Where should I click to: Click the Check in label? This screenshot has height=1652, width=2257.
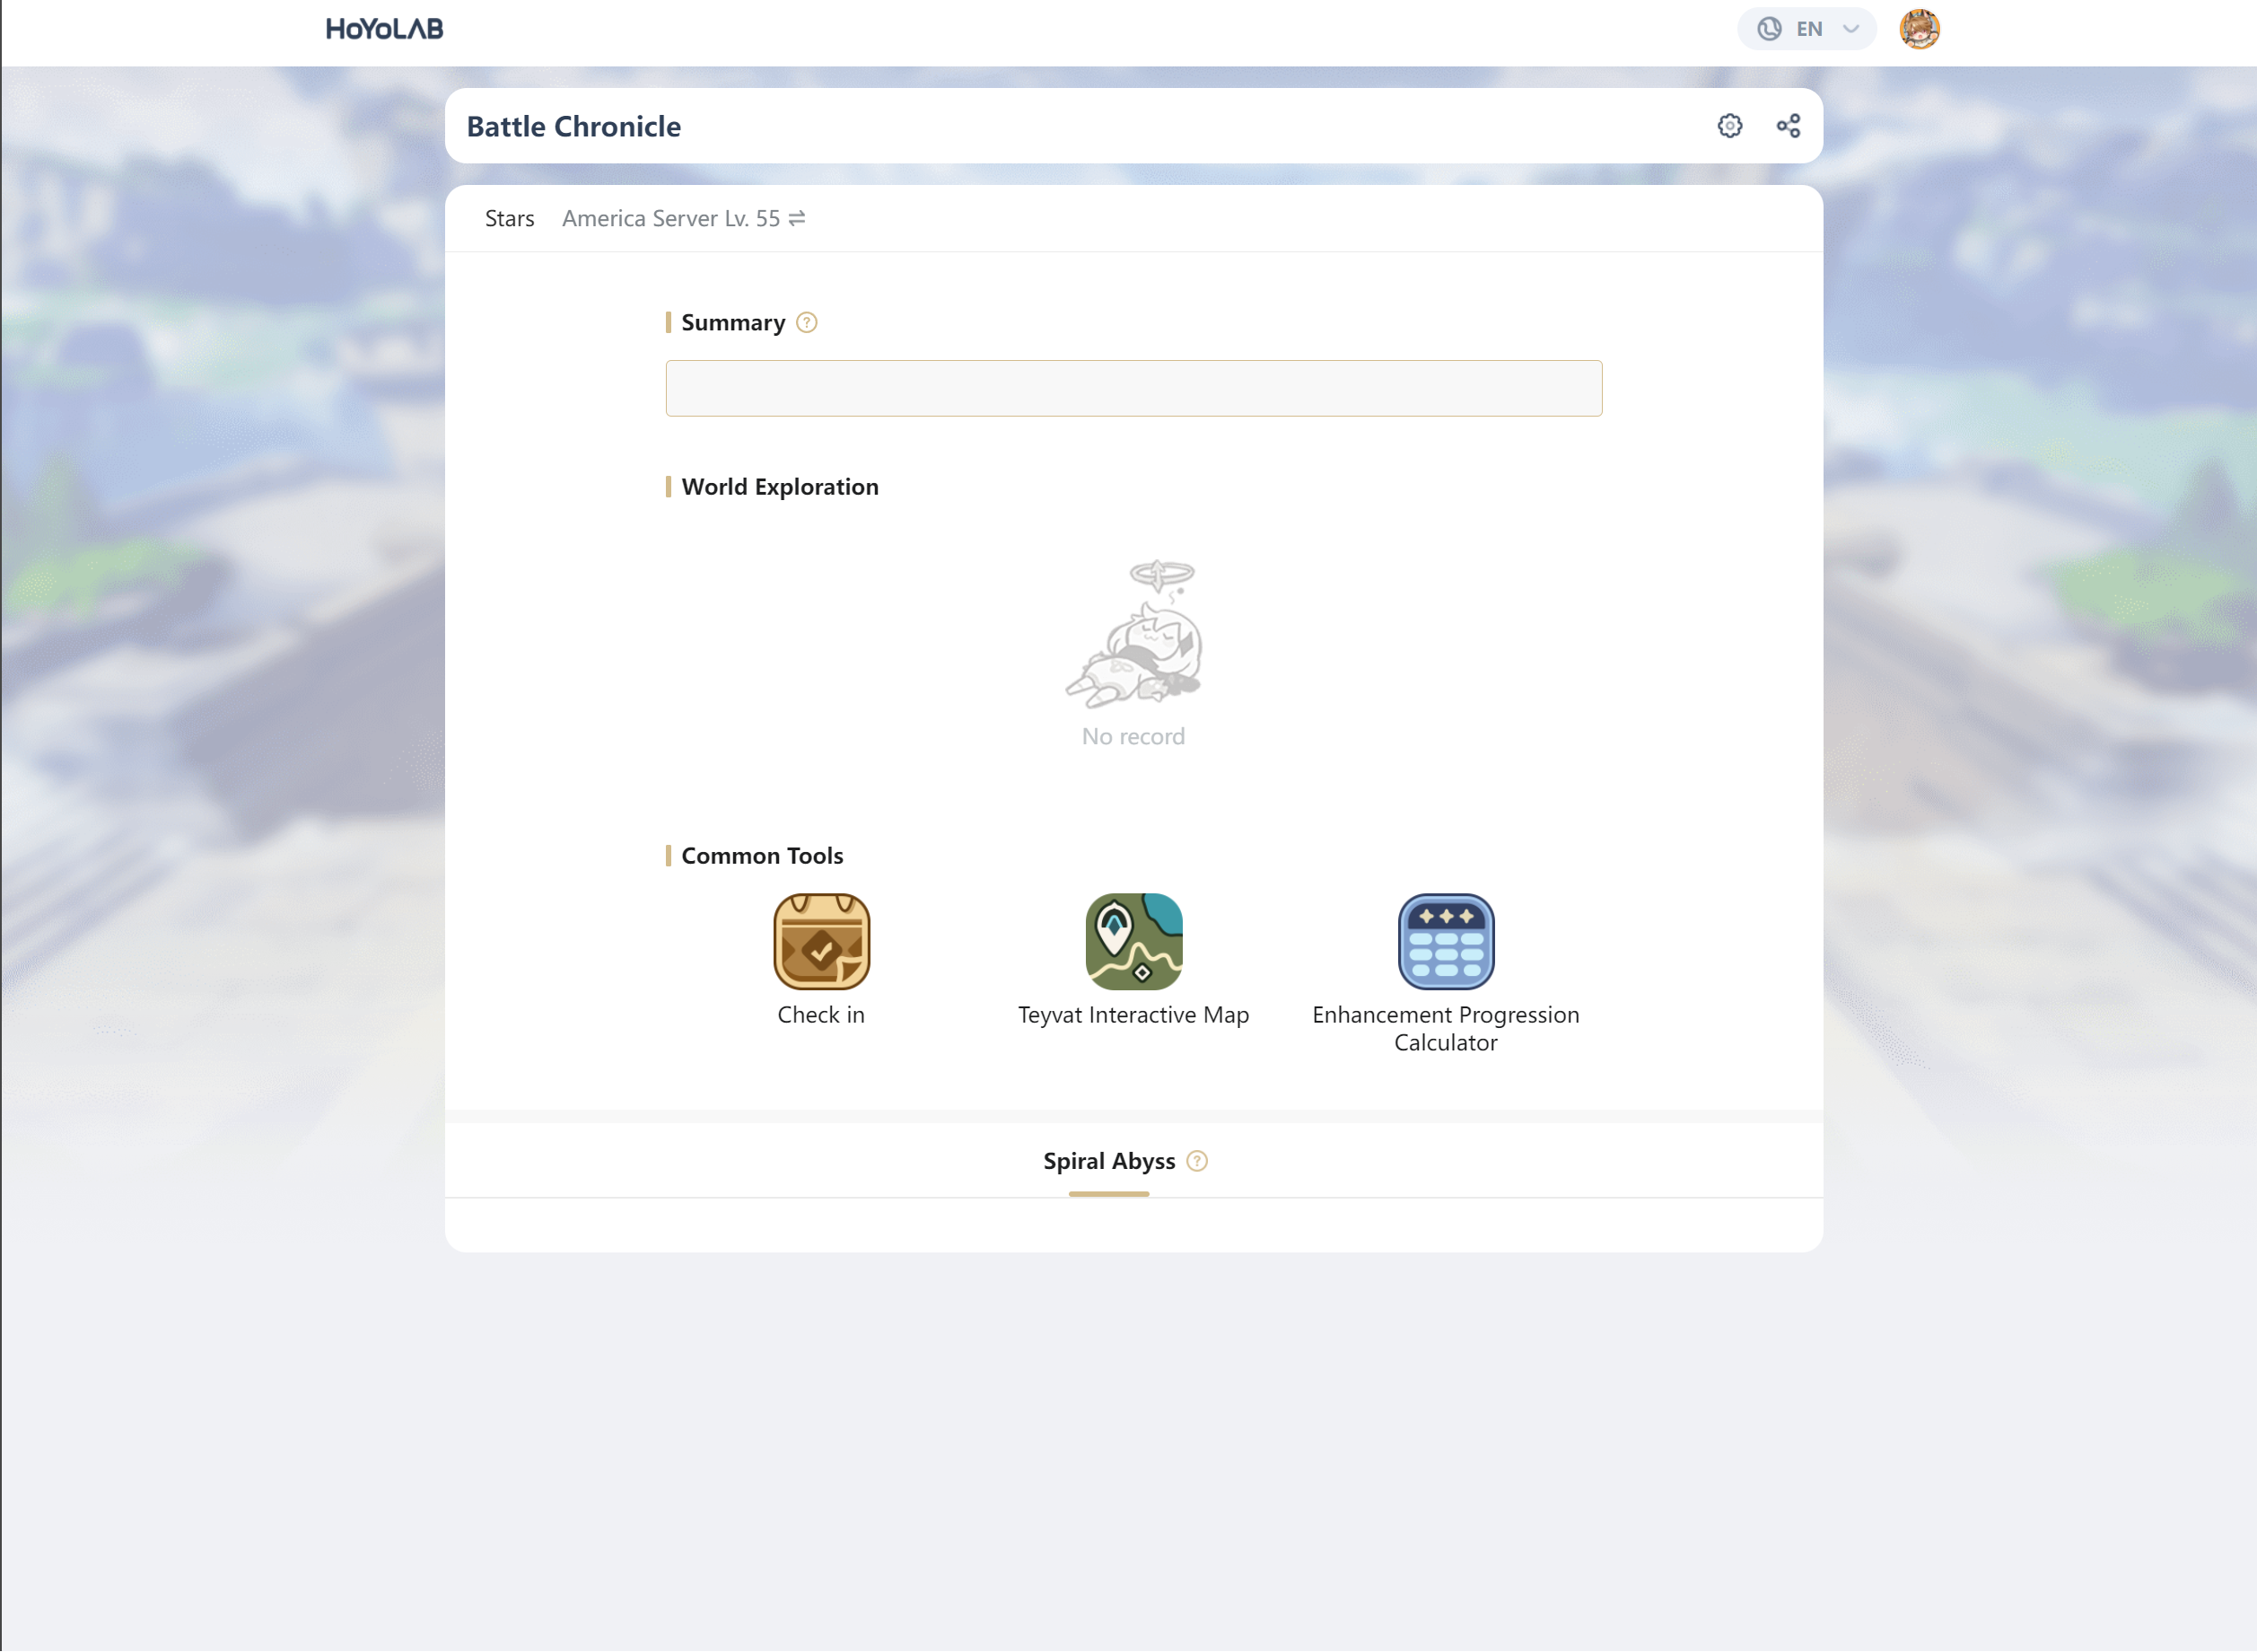(822, 1015)
